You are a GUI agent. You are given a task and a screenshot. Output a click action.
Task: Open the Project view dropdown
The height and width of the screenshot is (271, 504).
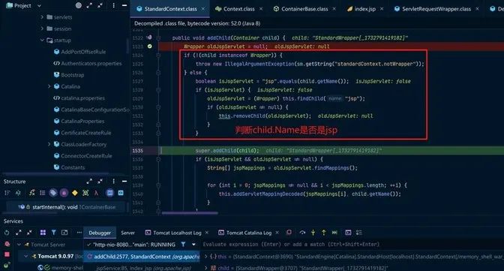coord(39,6)
